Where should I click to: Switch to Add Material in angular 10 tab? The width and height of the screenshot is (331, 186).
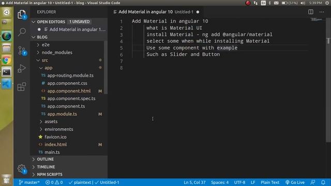tap(156, 12)
